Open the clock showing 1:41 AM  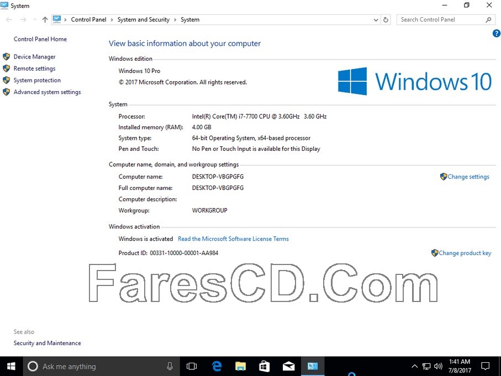[x=460, y=366]
